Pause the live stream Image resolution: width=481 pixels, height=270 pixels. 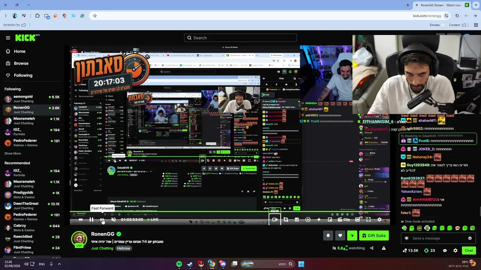click(x=91, y=219)
